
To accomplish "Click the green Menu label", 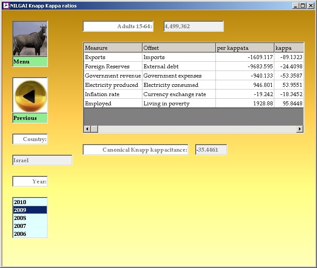I will (x=30, y=62).
